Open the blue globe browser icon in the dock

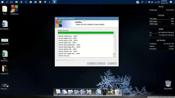tap(98, 92)
